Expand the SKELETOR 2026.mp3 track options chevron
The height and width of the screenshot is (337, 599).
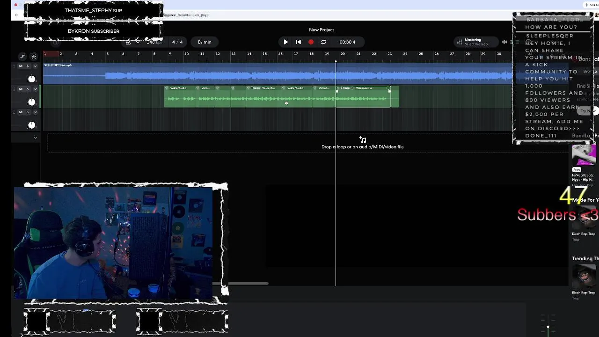tap(35, 66)
